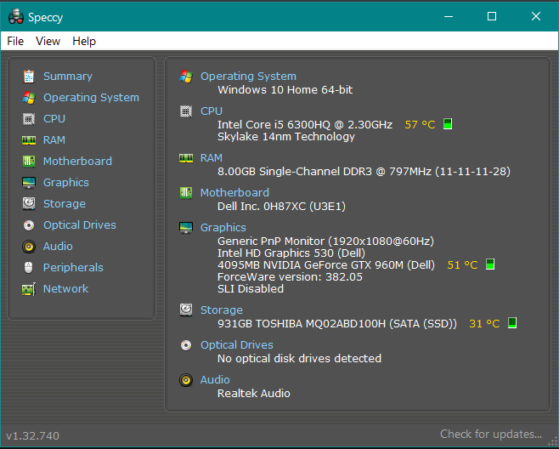
Task: Click the CPU temperature indicator green bar
Action: pos(448,124)
